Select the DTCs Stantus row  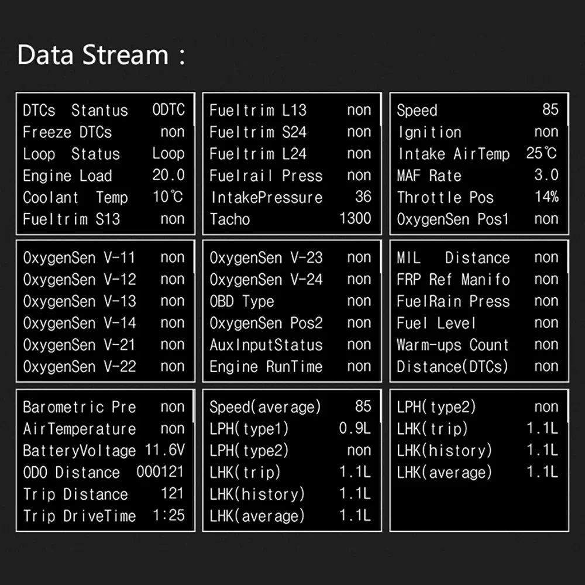pos(104,110)
